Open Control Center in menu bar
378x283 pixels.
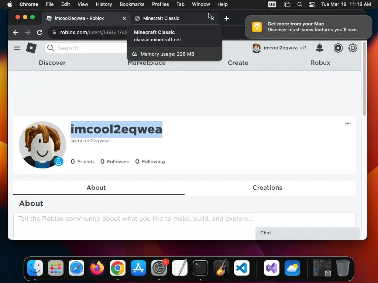(312, 4)
